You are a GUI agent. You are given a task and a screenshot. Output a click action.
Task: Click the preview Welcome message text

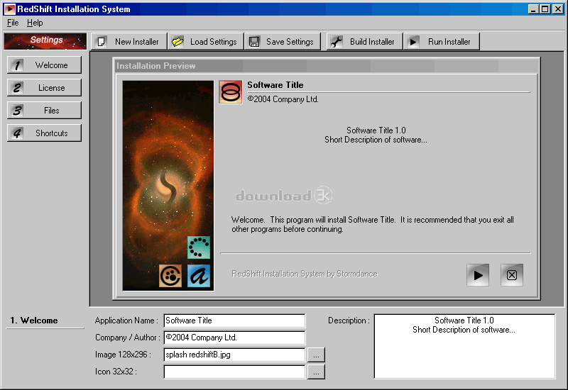point(372,224)
